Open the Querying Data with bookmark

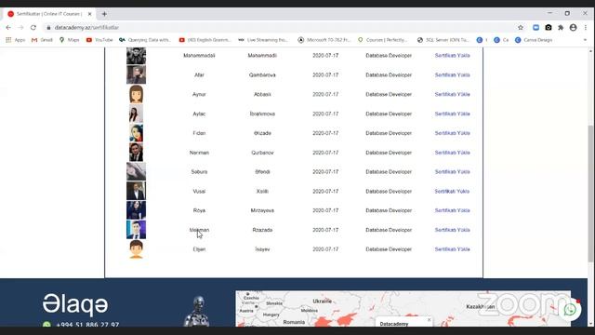pyautogui.click(x=145, y=40)
